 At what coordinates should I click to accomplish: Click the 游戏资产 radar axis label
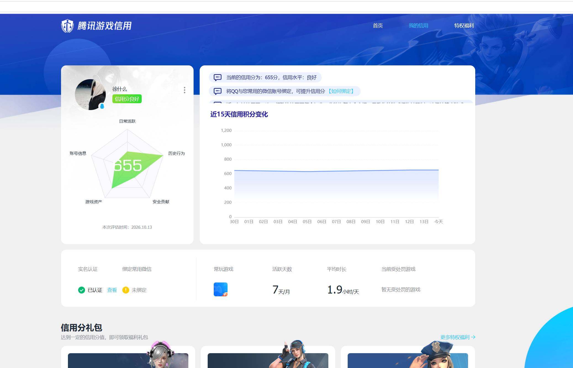coord(94,202)
